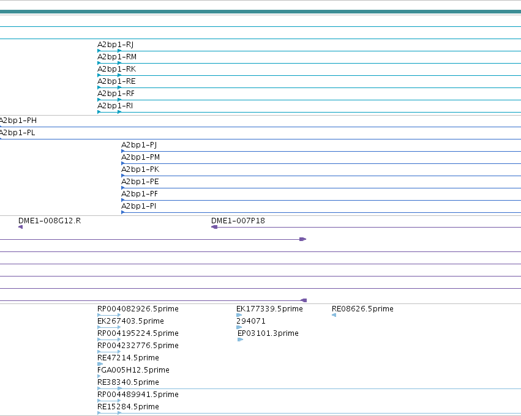Click the RE08626.5prime EST label
521x416 pixels.
tap(362, 309)
